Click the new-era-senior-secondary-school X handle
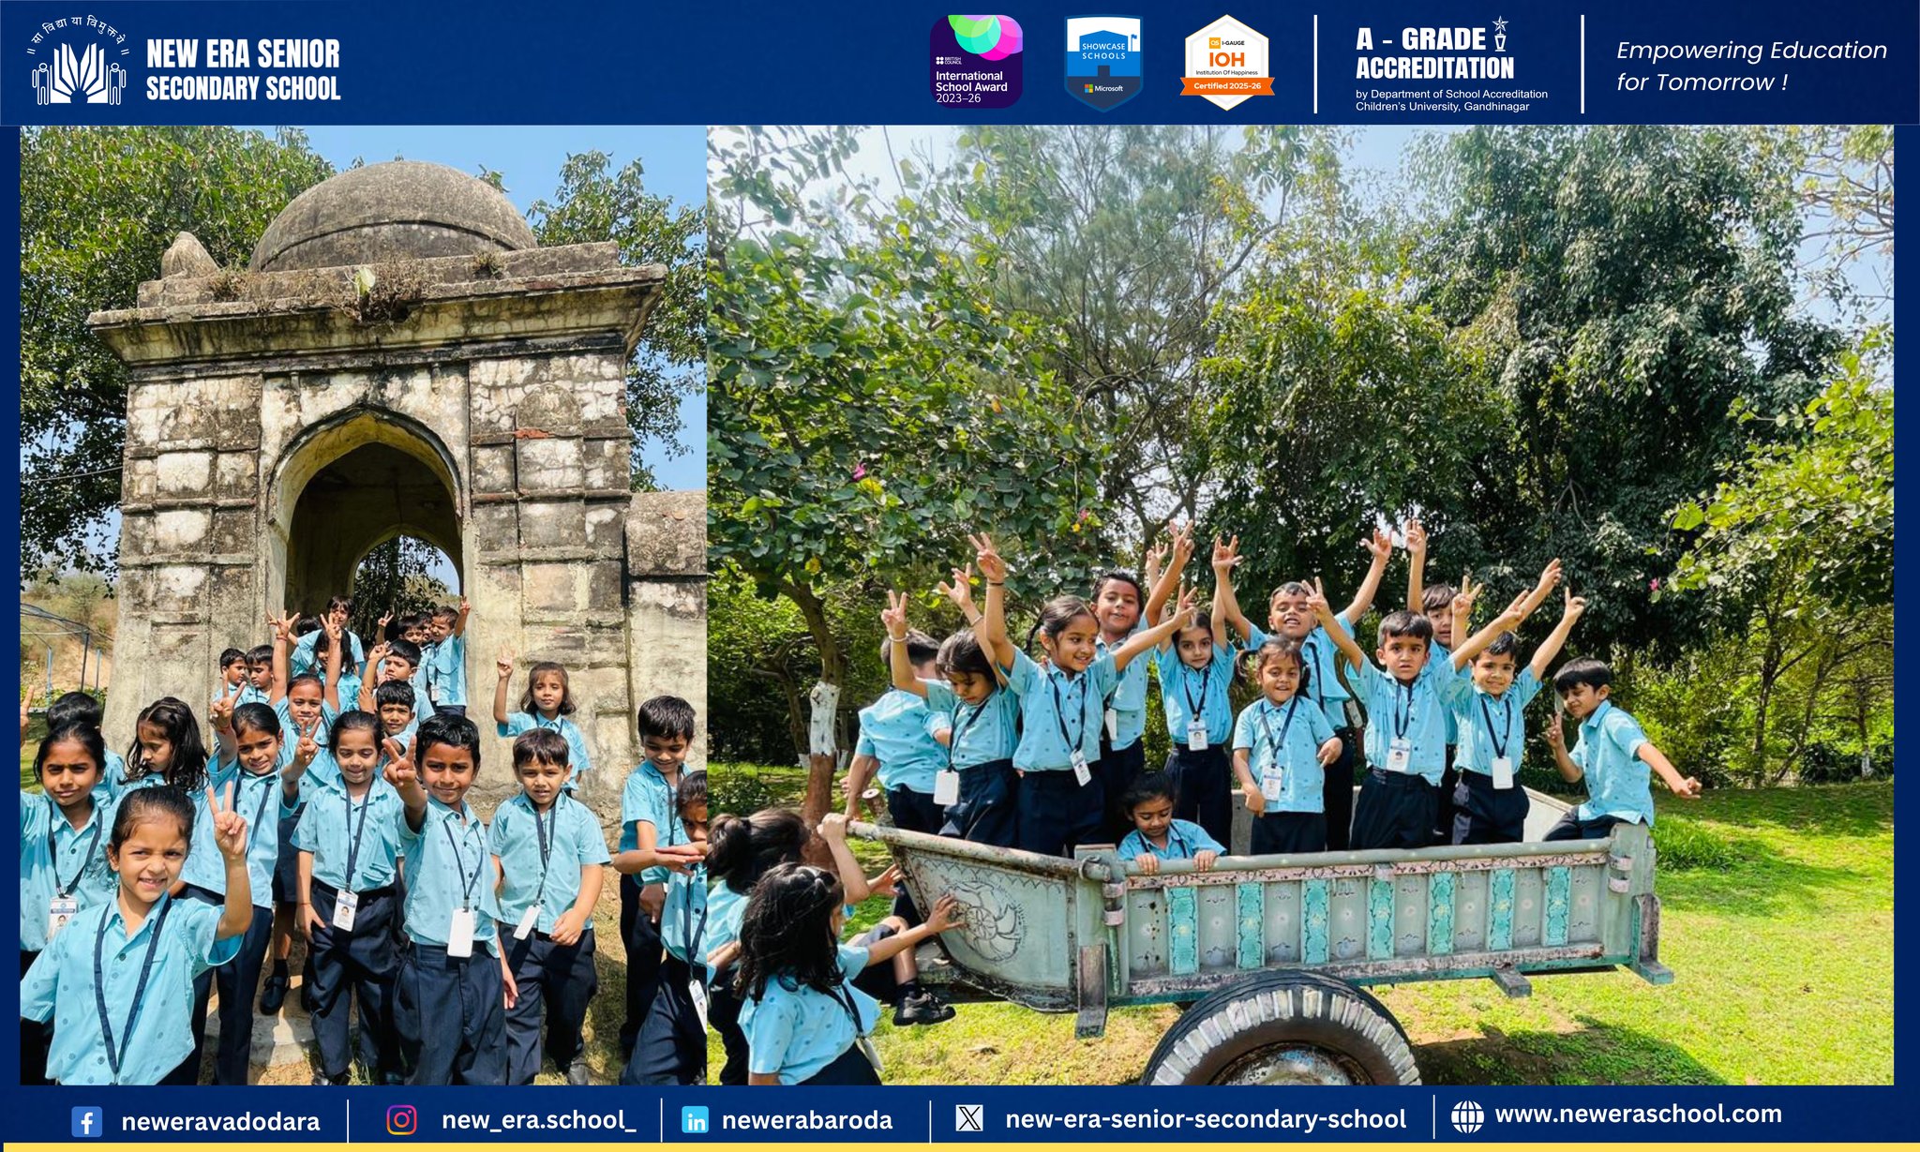 (1206, 1118)
